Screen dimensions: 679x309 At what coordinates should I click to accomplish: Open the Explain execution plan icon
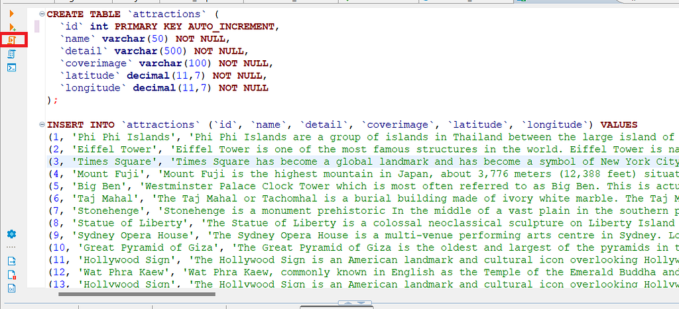pyautogui.click(x=12, y=54)
